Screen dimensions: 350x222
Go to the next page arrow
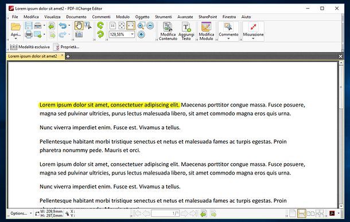coord(184,213)
